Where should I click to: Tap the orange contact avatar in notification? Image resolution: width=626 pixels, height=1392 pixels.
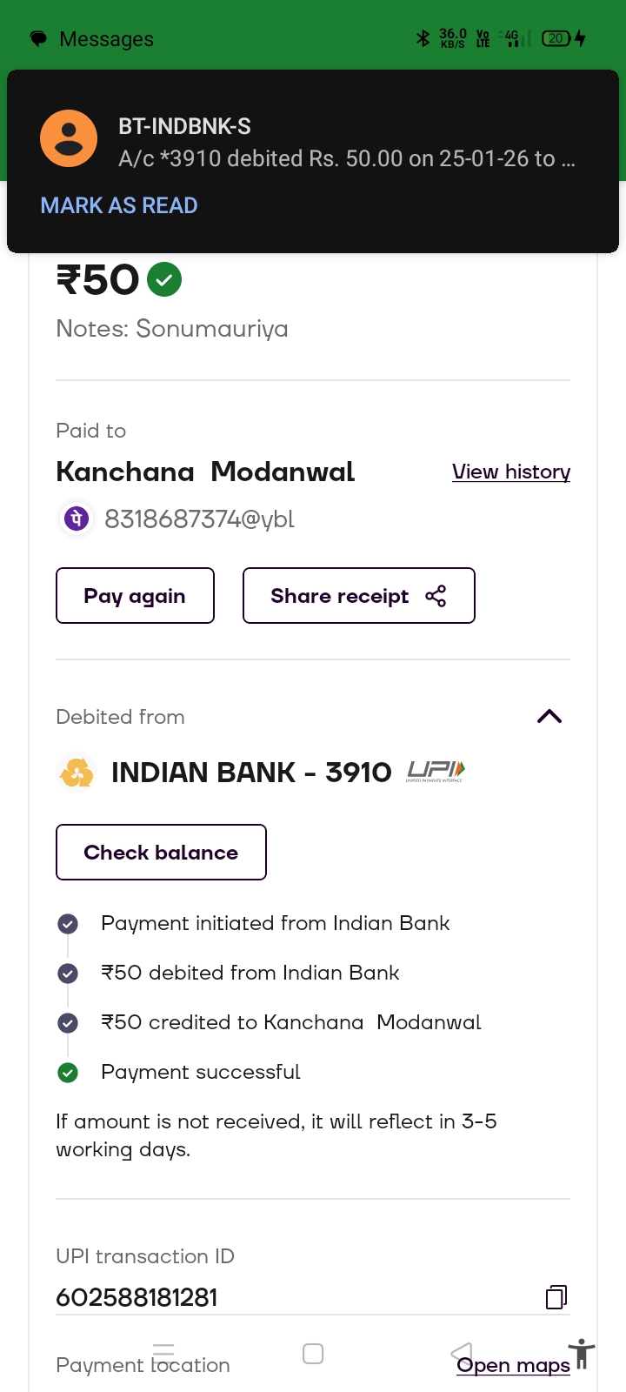[69, 138]
